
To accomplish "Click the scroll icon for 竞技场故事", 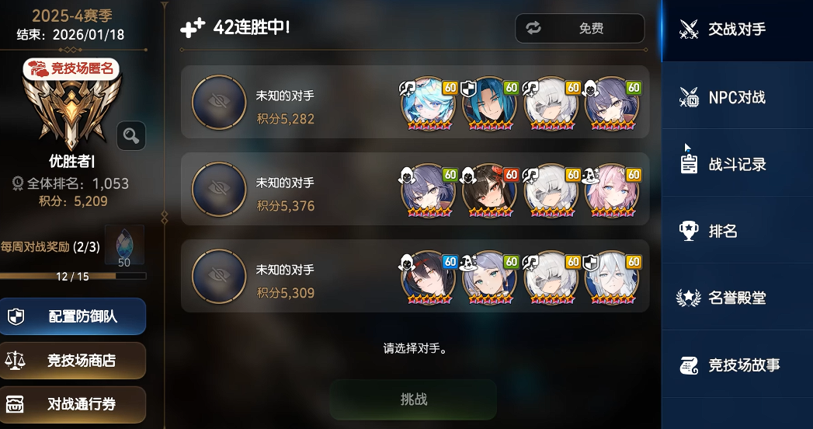I will coord(689,364).
